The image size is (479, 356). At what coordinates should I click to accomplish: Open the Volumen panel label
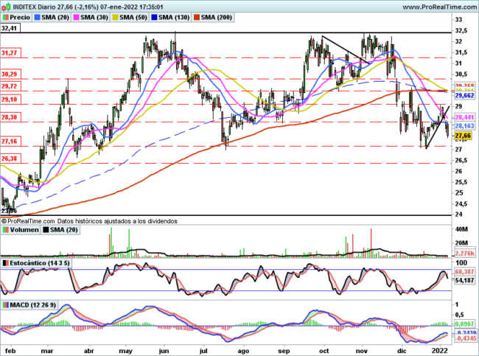coord(24,230)
